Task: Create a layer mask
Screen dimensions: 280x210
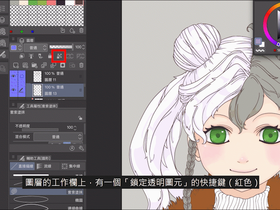Action: coord(63,65)
